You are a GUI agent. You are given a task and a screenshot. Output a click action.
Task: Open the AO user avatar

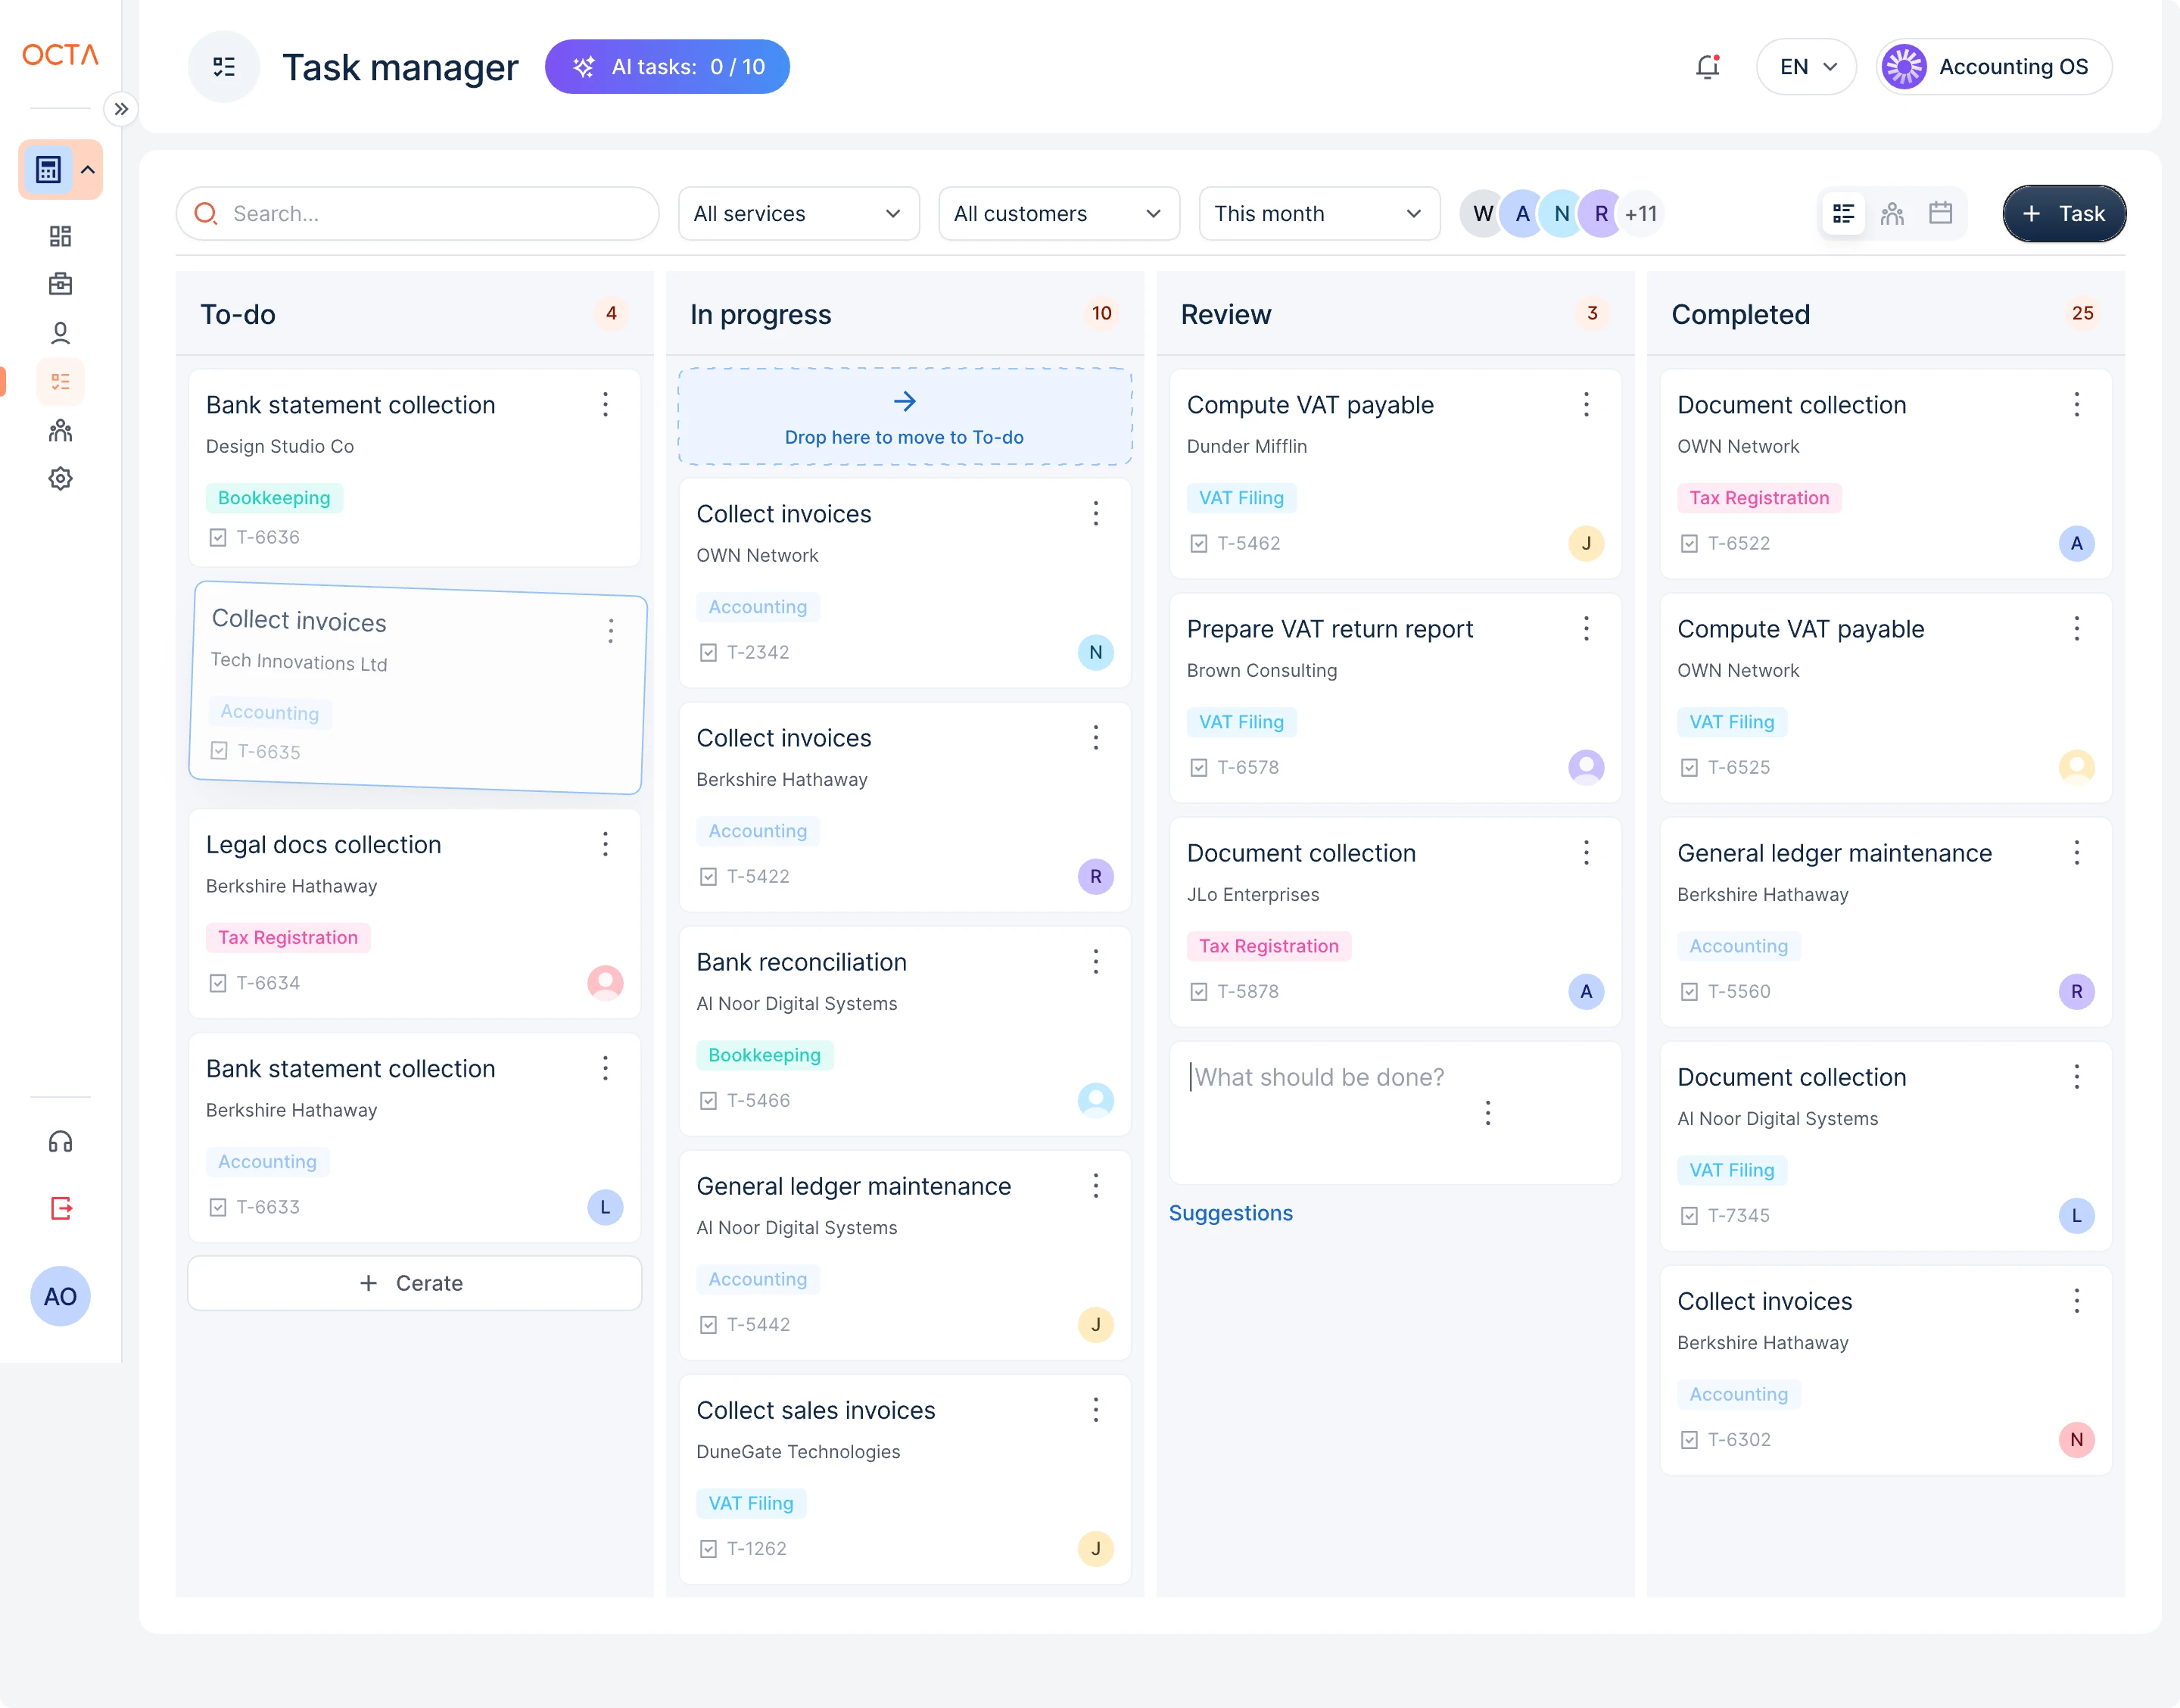[60, 1296]
